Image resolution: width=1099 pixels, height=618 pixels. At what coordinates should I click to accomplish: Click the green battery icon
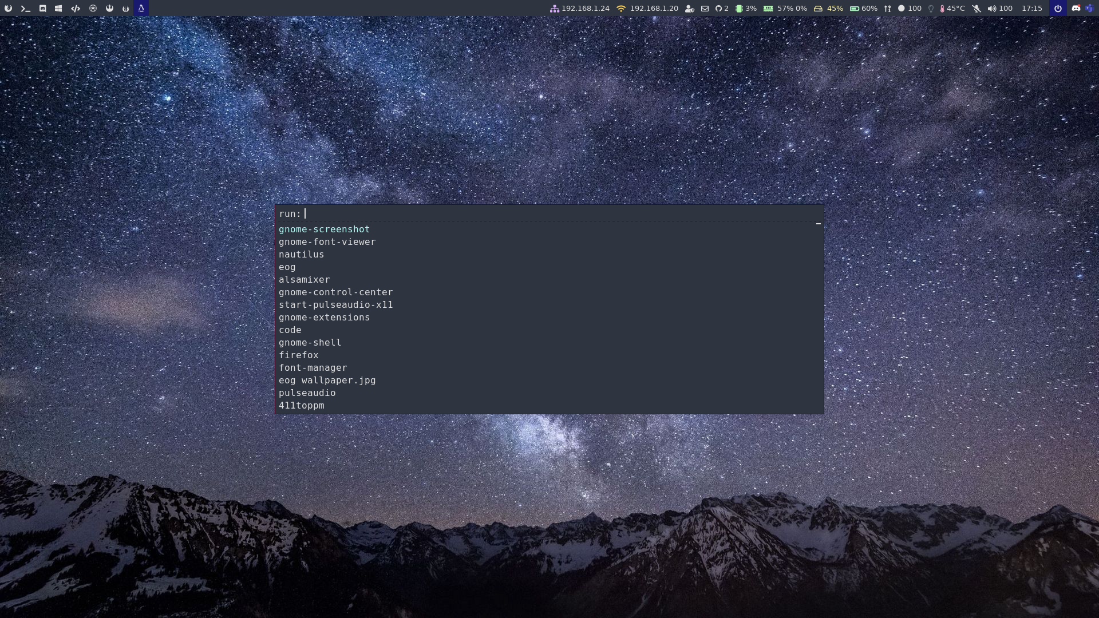[854, 9]
